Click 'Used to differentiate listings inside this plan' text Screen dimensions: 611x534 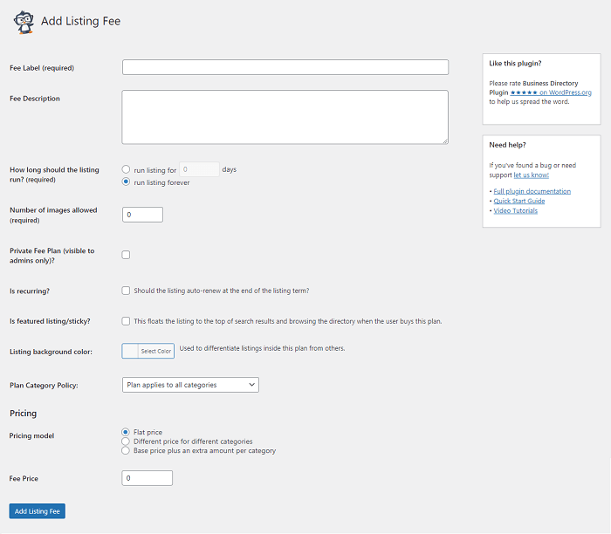click(x=262, y=348)
